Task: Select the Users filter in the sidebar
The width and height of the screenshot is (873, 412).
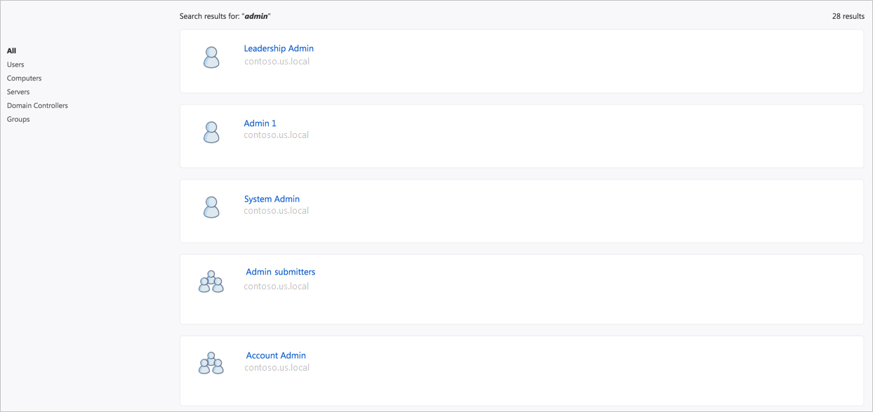Action: (x=15, y=64)
